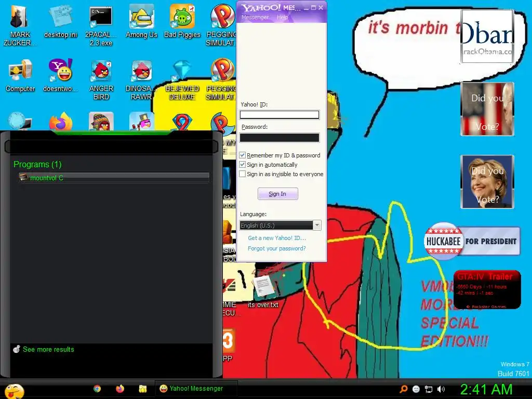Enable Sign in as invisible to everyone
The image size is (532, 399).
click(x=242, y=174)
